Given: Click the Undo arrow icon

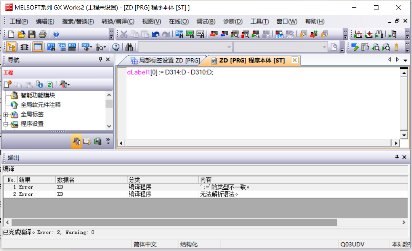Looking at the screenshot, I should [x=156, y=34].
